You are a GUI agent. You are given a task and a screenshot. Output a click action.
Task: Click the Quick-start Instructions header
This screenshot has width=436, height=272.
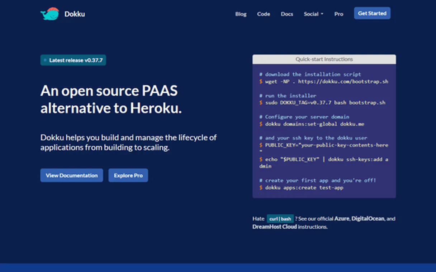click(x=324, y=59)
